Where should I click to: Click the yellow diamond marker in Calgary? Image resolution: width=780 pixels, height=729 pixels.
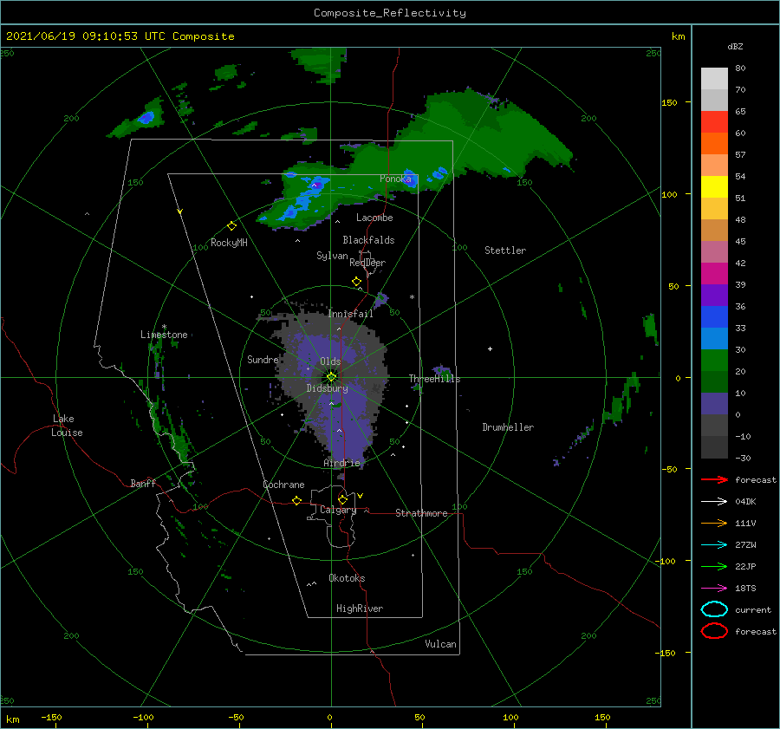342,499
